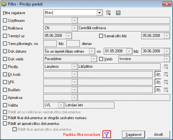
Task: Open the Šis un iepriekšējais mēnes period dropdown
Action: click(92, 51)
